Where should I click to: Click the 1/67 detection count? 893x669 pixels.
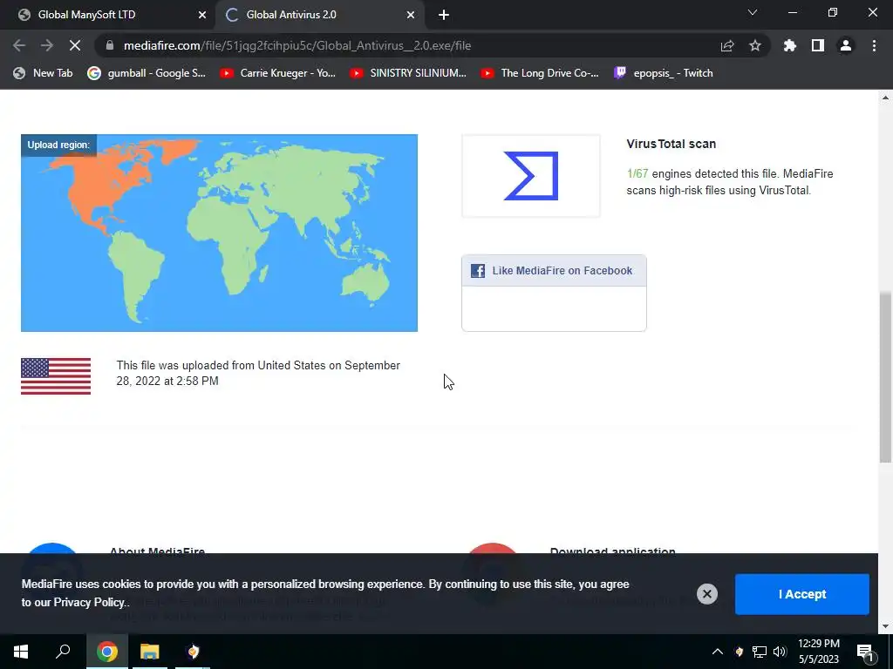(x=637, y=173)
